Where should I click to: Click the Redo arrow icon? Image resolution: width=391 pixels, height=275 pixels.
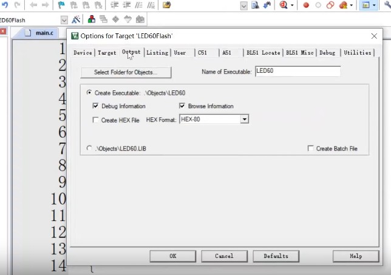(x=17, y=5)
